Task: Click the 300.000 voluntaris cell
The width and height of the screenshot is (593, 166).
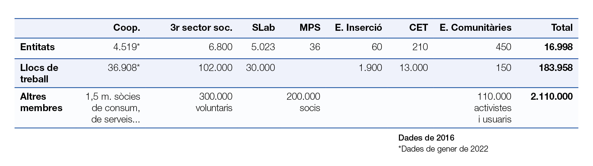Action: point(214,102)
